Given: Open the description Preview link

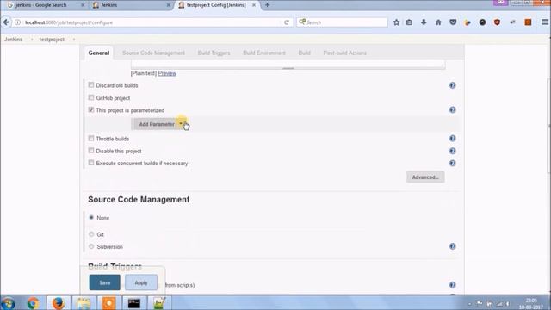Looking at the screenshot, I should [x=167, y=73].
